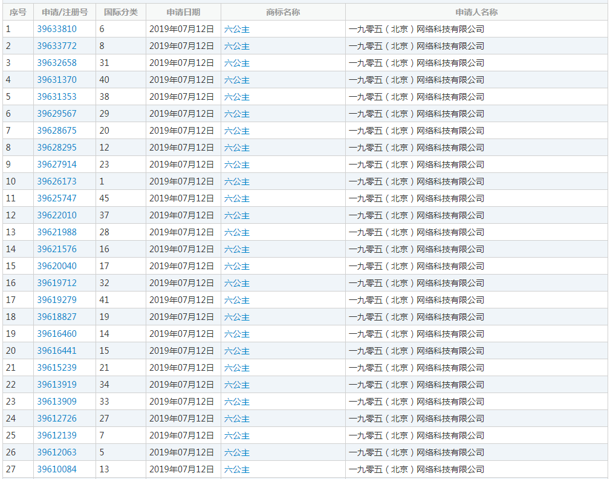Click application number 39625747

[57, 198]
